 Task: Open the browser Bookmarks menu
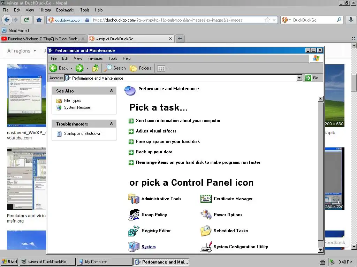65,10
